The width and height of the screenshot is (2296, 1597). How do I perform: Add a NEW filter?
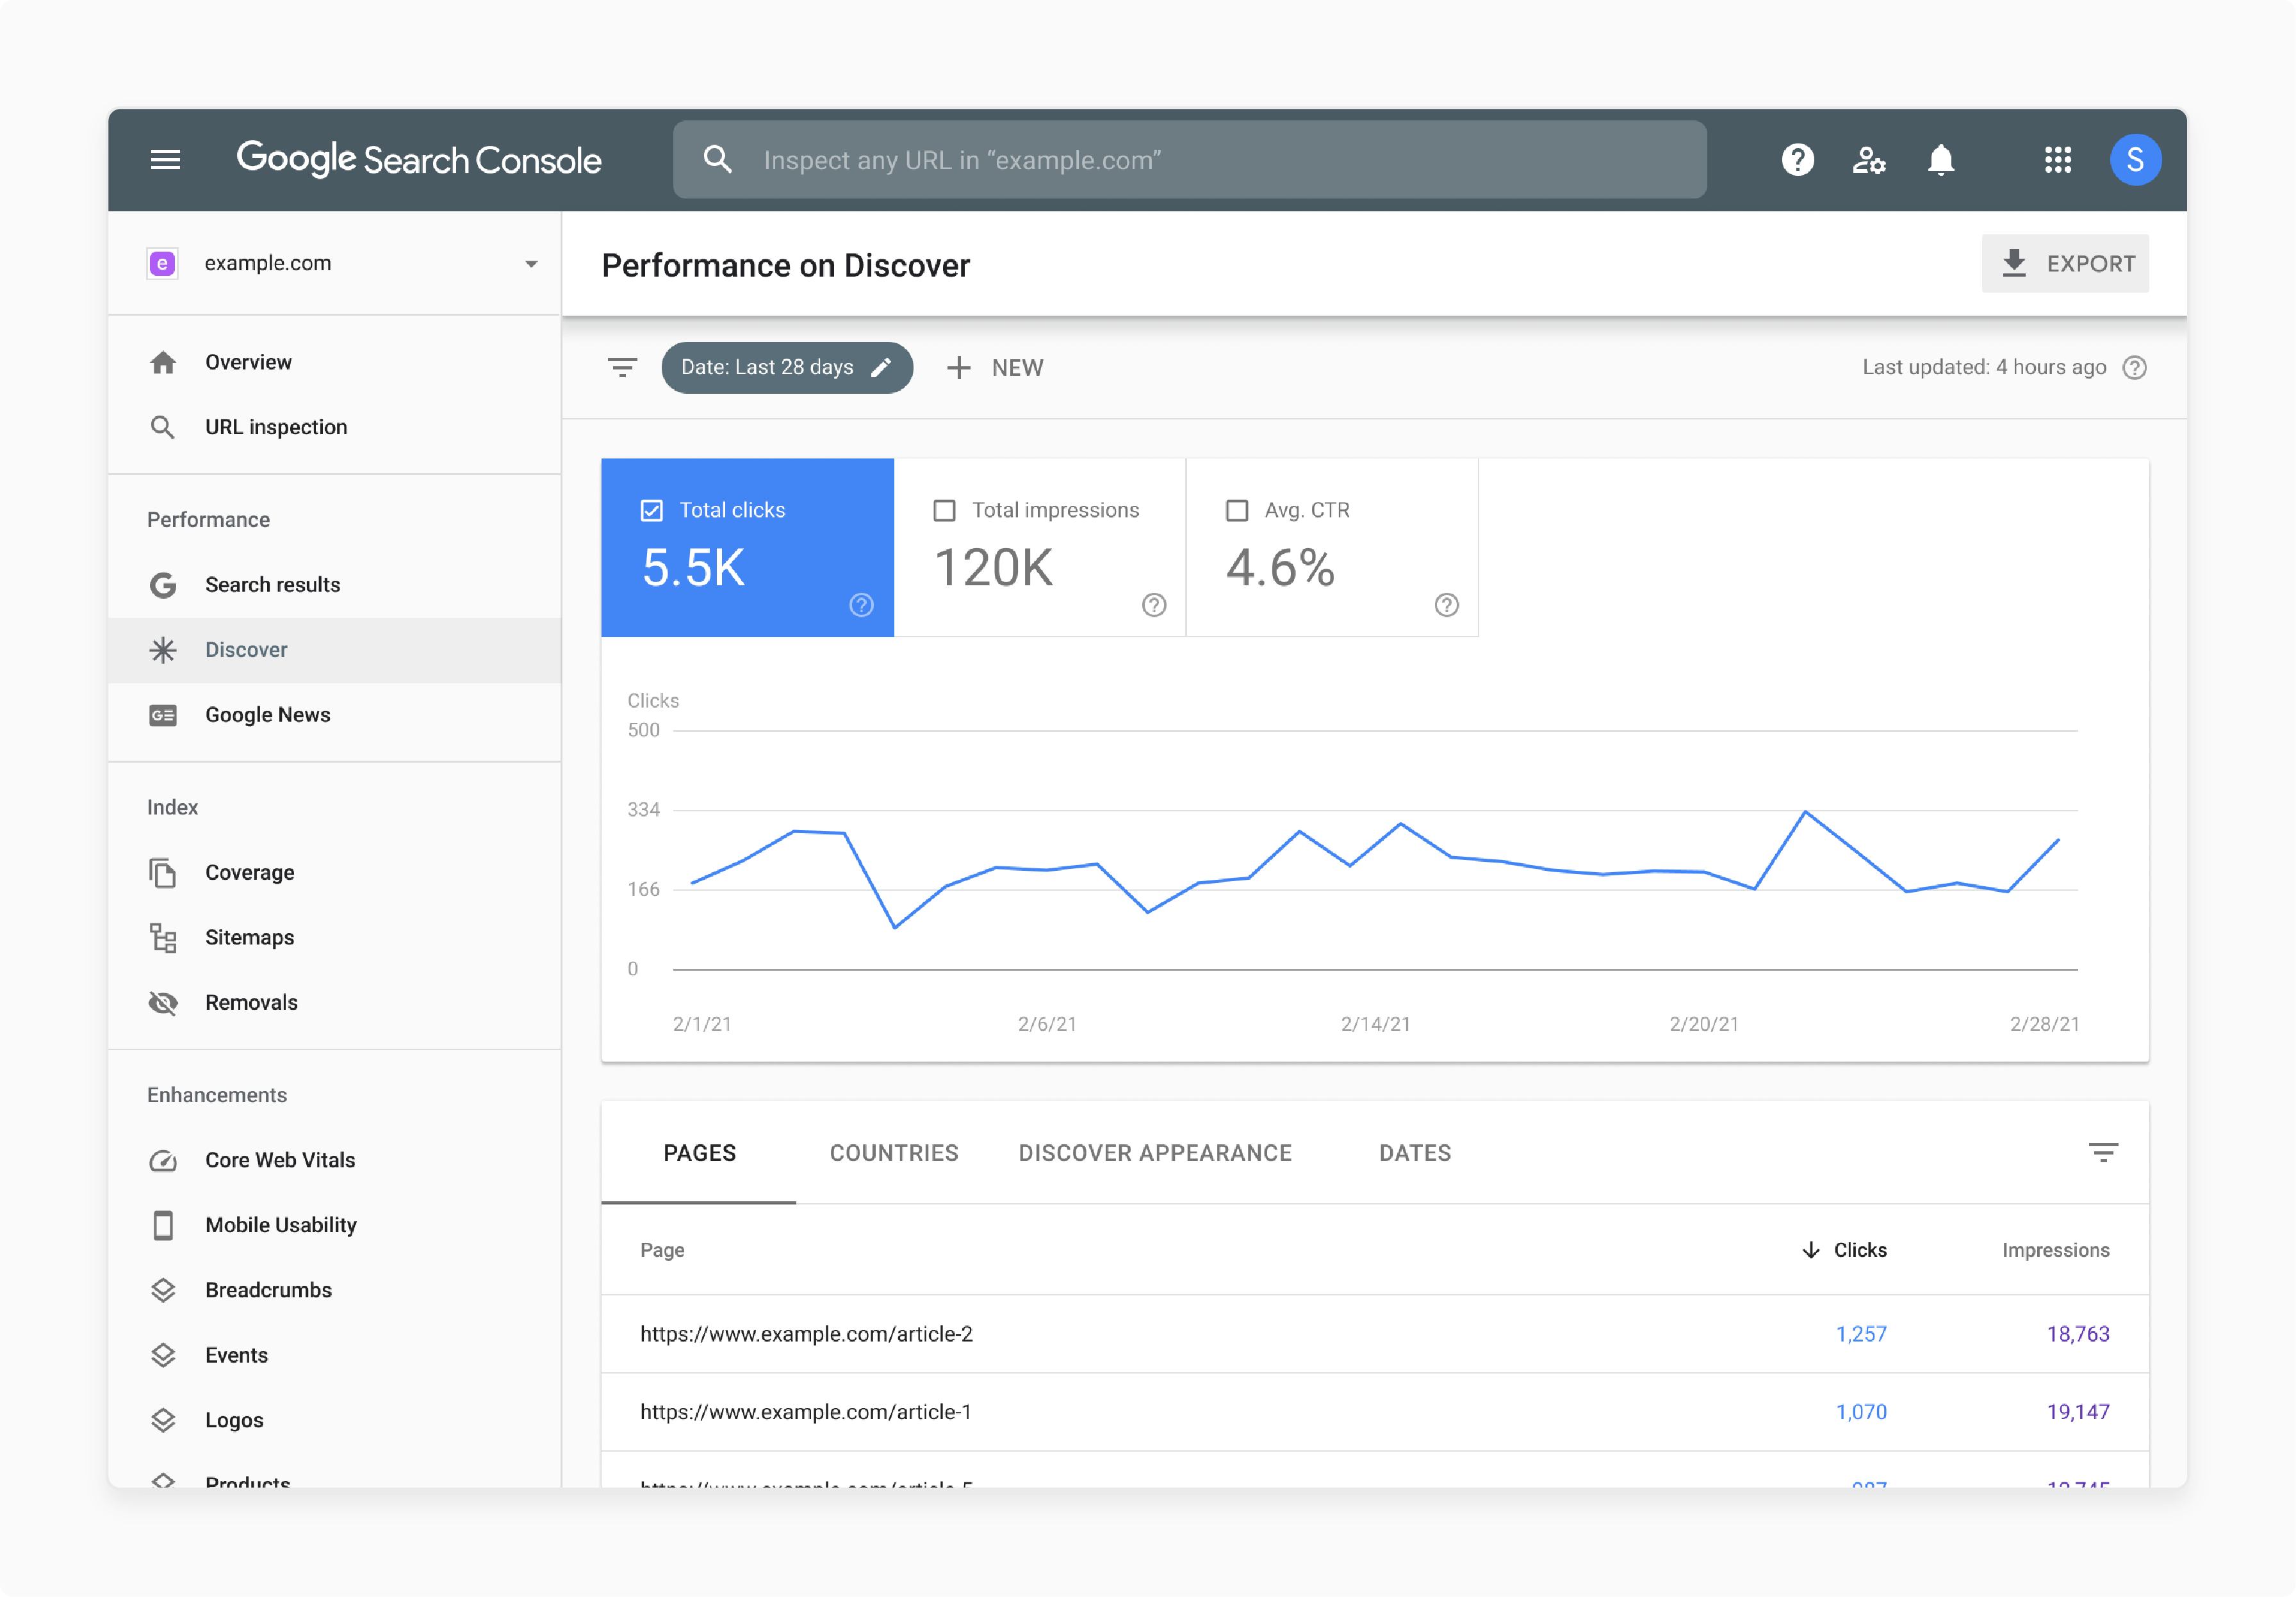pyautogui.click(x=995, y=368)
